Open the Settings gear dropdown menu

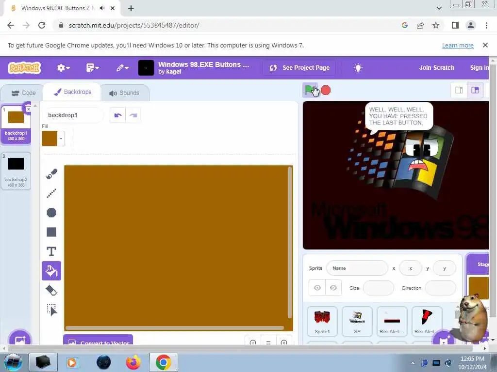coord(63,68)
